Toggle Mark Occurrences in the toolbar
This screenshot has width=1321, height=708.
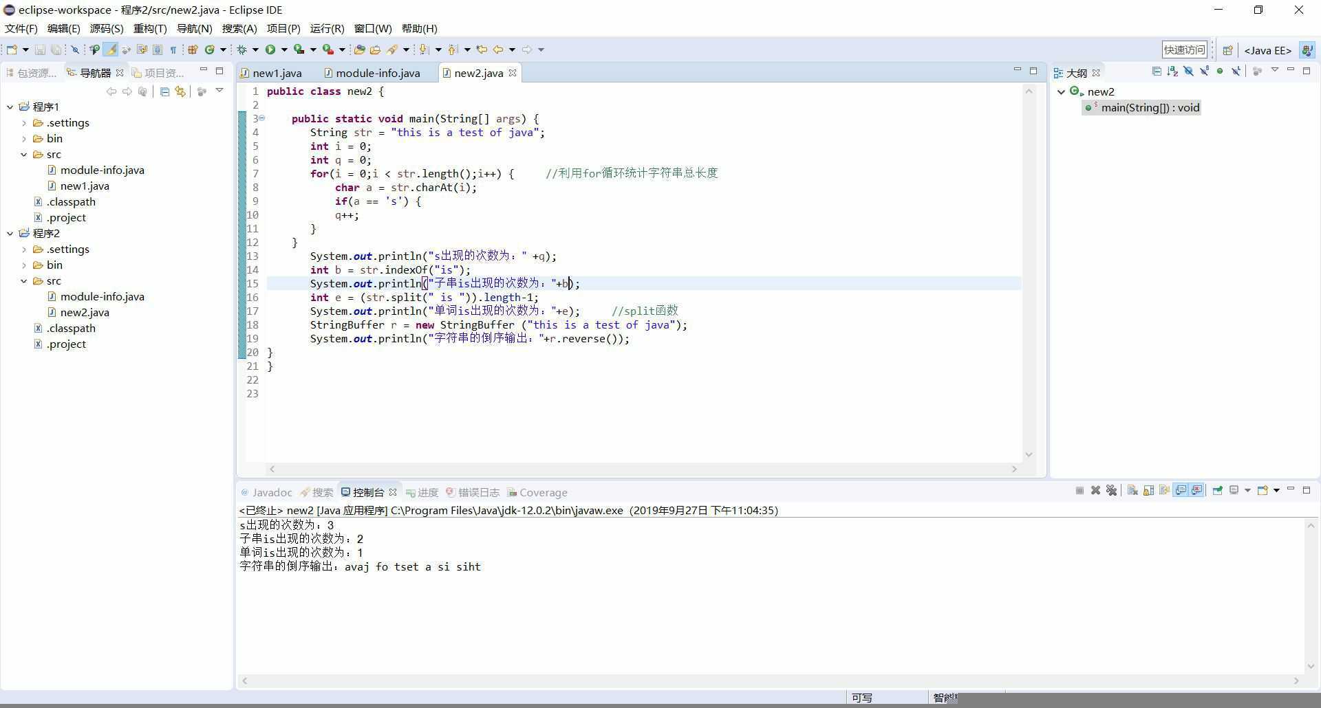click(x=111, y=49)
